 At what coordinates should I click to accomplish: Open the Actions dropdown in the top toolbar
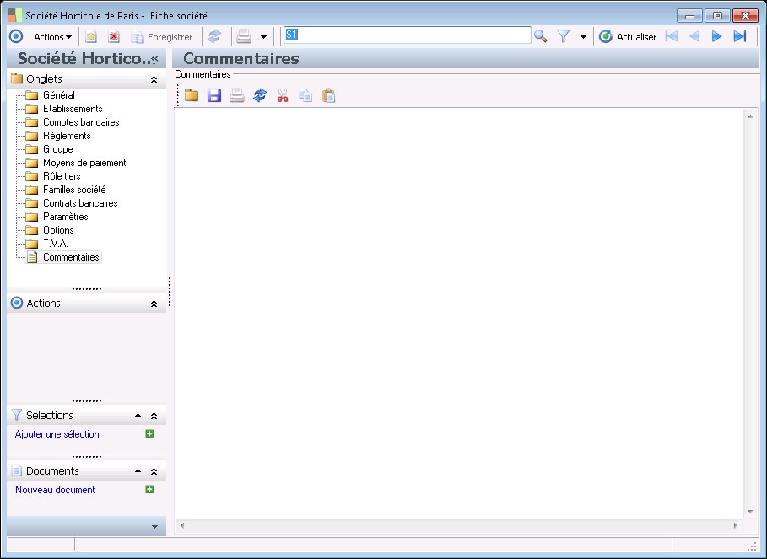coord(52,37)
